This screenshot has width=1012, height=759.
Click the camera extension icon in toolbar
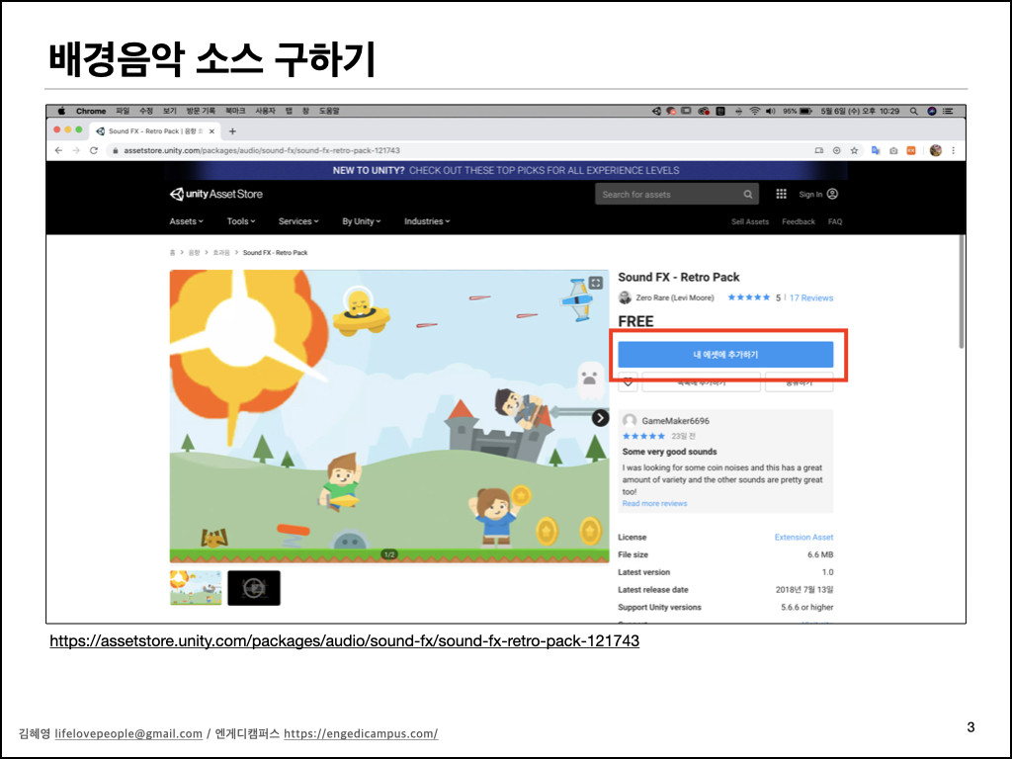(x=893, y=150)
